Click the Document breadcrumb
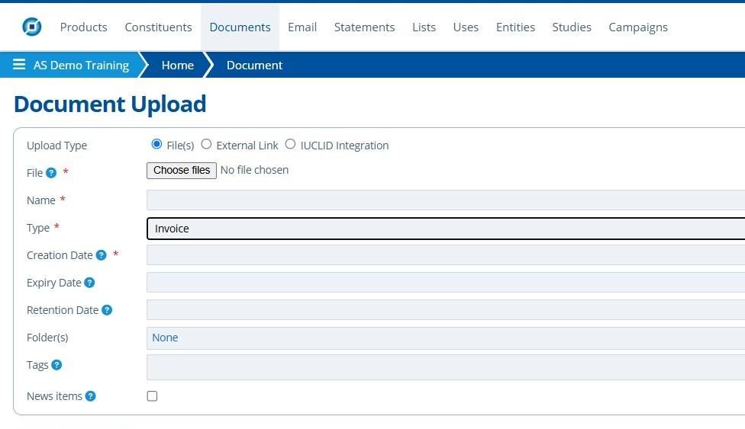 254,65
